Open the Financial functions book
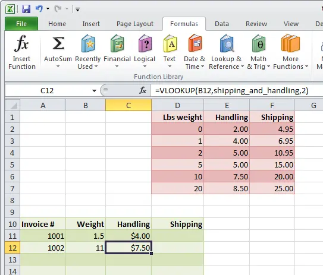The height and width of the screenshot is (275, 323). pyautogui.click(x=117, y=43)
